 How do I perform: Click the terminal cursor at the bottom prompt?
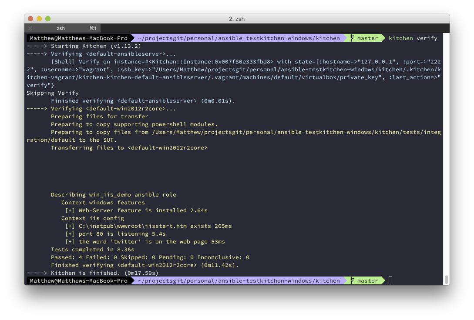[390, 281]
